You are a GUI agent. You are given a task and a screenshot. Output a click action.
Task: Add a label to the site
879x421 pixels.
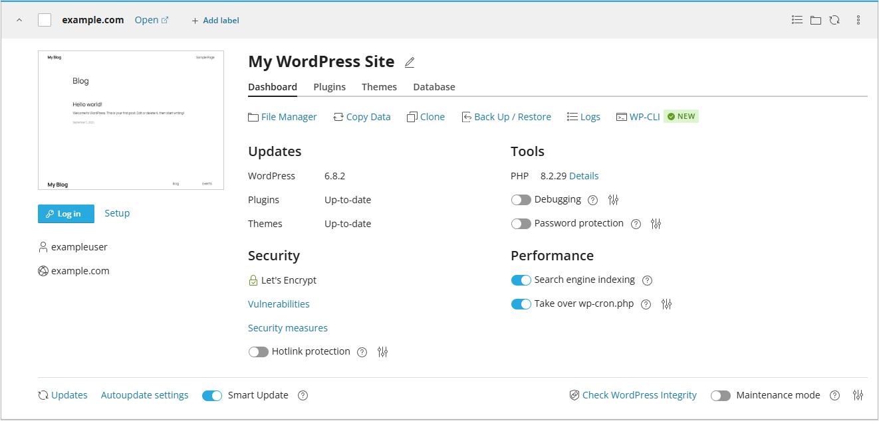215,21
